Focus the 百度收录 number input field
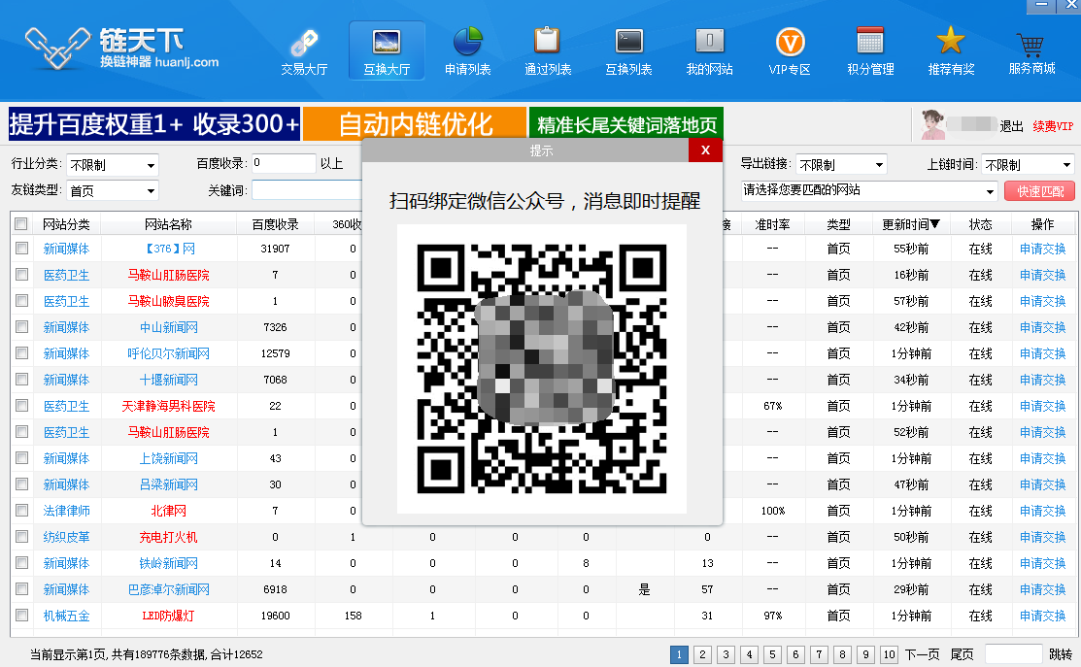 coord(284,163)
